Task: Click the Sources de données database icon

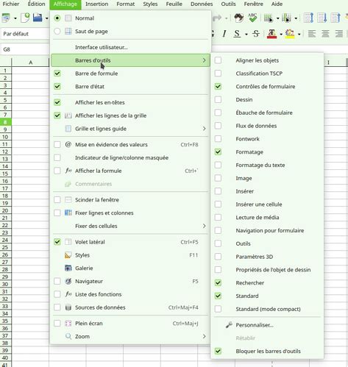Action: [68, 307]
